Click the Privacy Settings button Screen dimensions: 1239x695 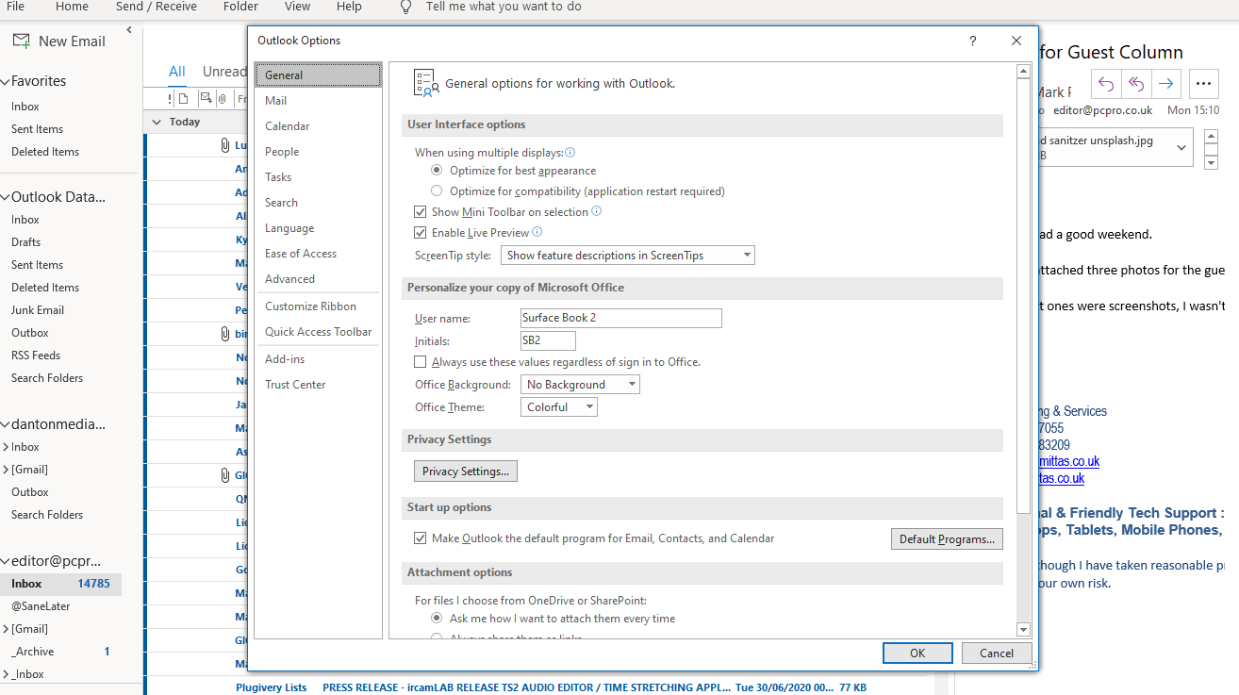465,471
